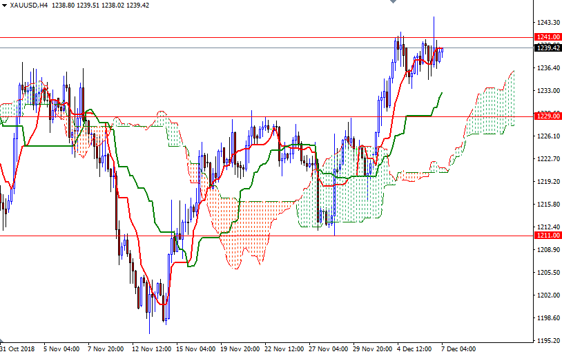Click the 4 Dec 12:00 time label
Viewport: 562px width, 354px height.
(x=416, y=348)
